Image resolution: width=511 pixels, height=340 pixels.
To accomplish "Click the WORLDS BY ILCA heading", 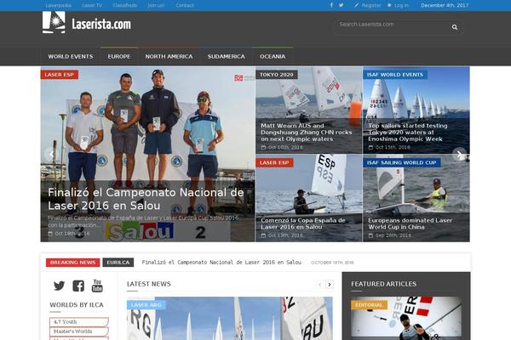I will (77, 305).
